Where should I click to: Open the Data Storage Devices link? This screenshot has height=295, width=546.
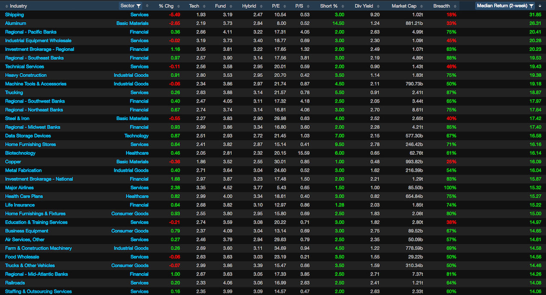(28, 136)
